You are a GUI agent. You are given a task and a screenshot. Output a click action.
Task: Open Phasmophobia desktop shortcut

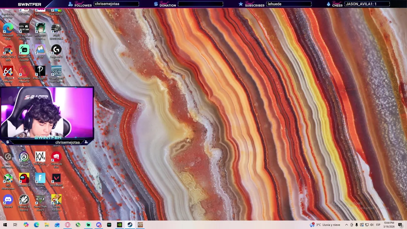[40, 73]
